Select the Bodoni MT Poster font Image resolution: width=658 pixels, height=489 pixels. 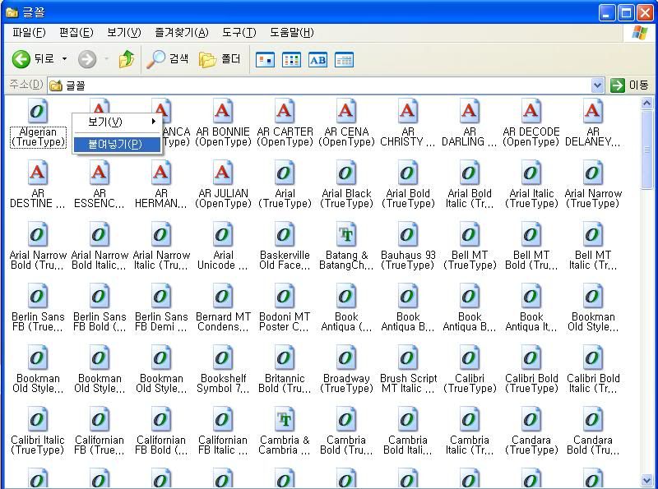[285, 308]
